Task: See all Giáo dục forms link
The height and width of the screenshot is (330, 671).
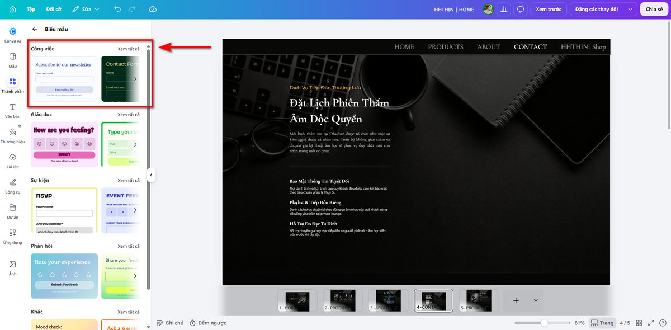Action: click(129, 115)
